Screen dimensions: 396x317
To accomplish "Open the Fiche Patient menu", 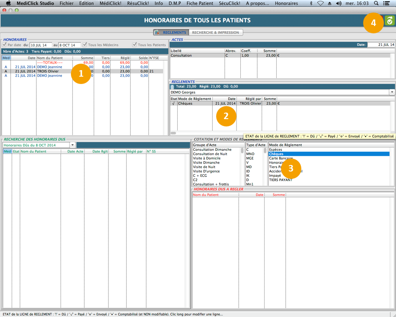I will point(200,3).
